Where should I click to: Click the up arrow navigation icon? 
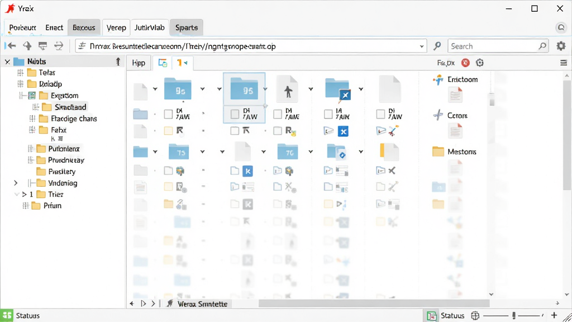click(27, 46)
